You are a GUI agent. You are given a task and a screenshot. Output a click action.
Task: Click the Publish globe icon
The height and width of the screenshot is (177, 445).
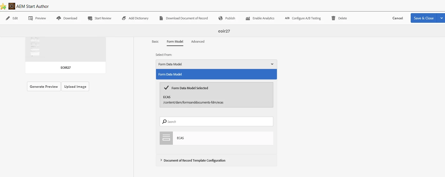[x=221, y=18]
